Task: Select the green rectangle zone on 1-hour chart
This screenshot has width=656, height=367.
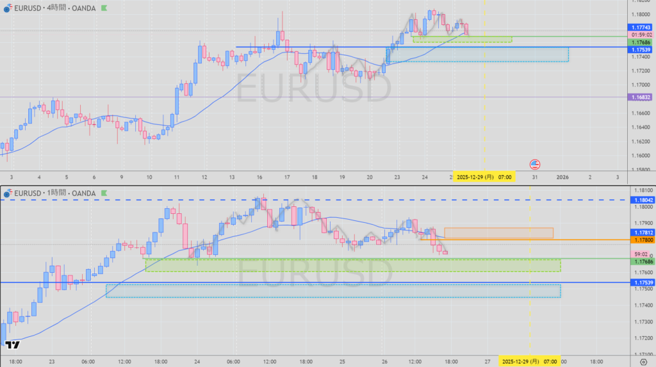Action: tap(352, 265)
